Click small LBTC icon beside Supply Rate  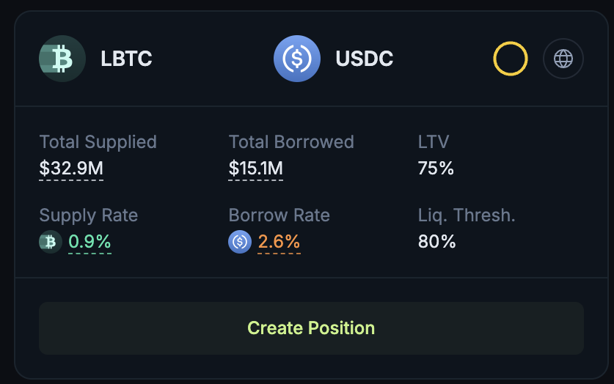[51, 242]
